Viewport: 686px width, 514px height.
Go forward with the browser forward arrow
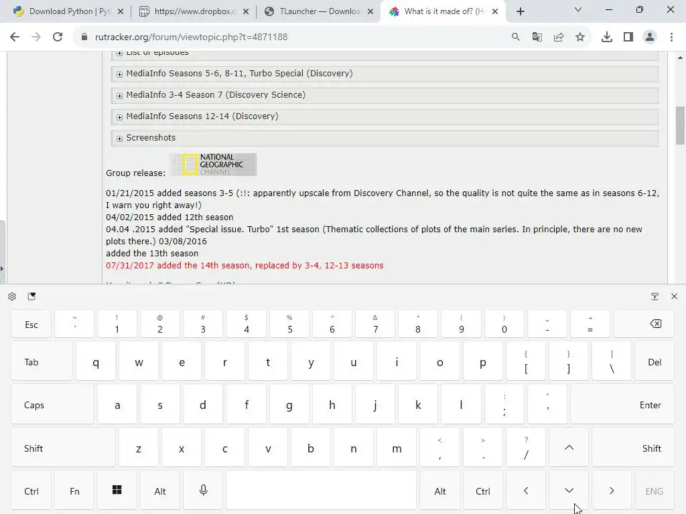point(36,37)
